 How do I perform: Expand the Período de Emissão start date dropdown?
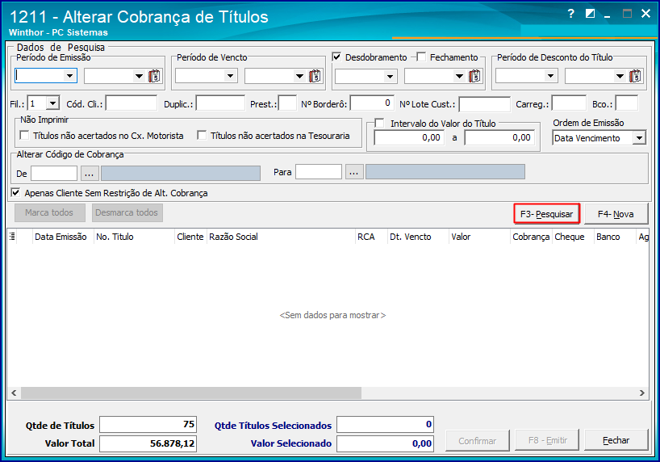69,76
